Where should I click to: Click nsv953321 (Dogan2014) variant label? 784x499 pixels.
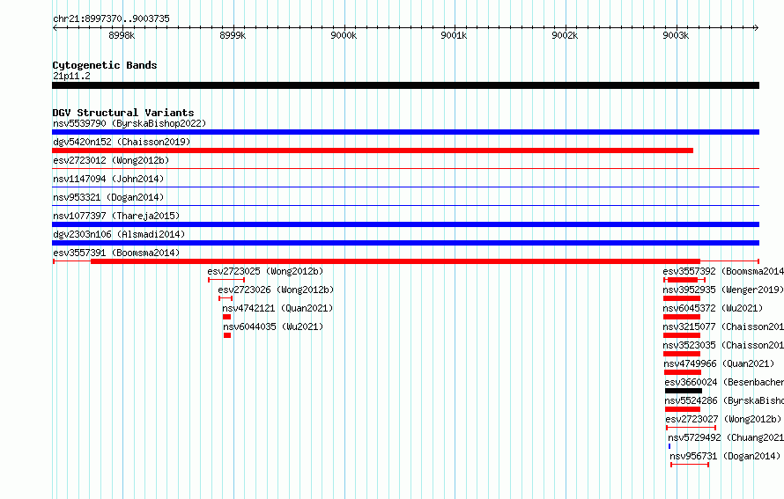(108, 197)
